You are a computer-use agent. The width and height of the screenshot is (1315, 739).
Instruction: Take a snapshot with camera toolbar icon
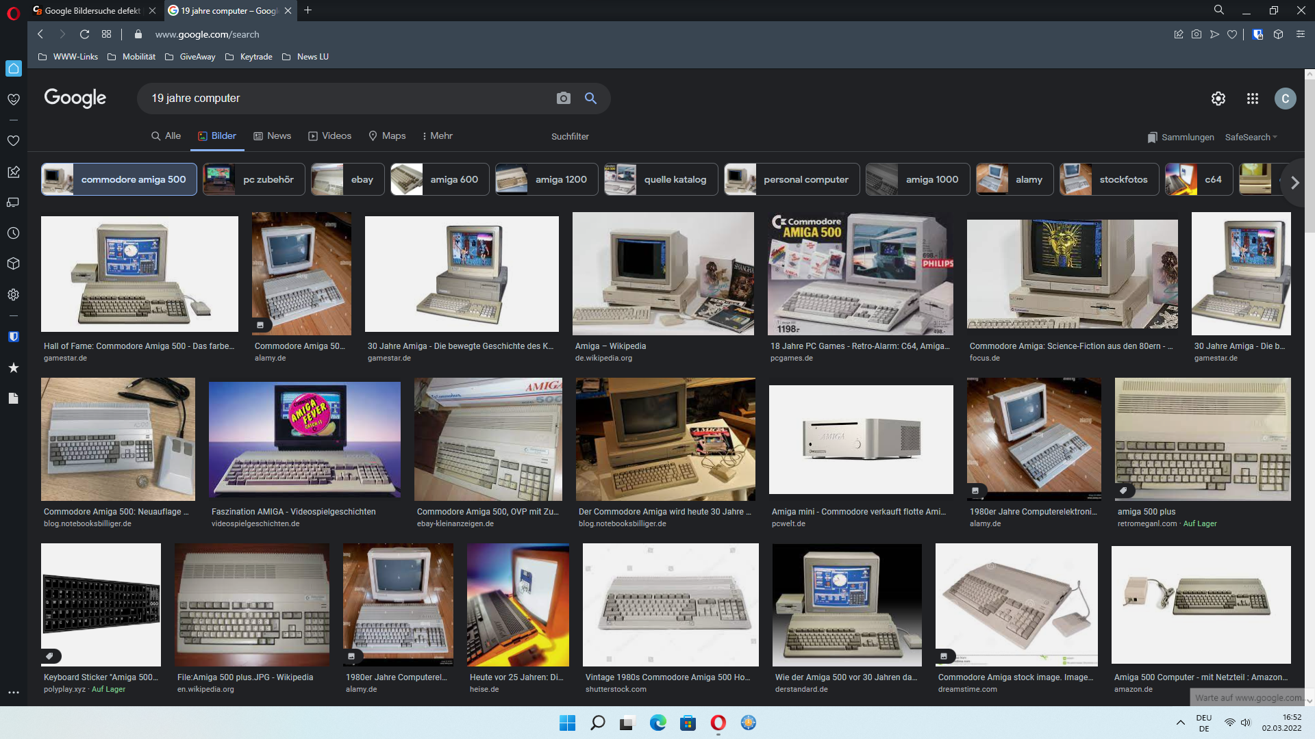(1196, 34)
